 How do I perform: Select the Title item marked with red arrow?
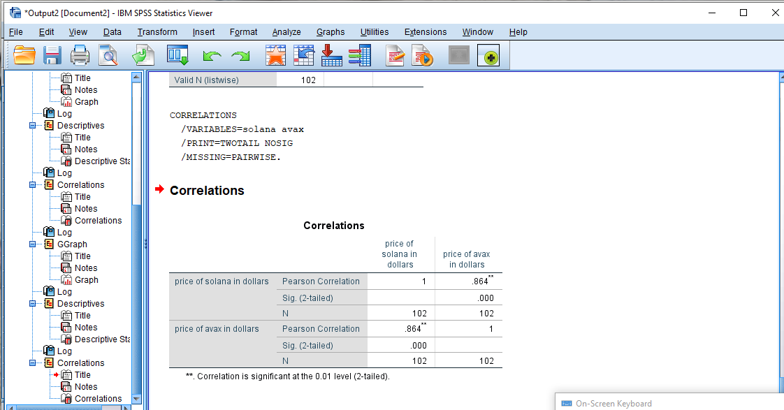tap(82, 375)
